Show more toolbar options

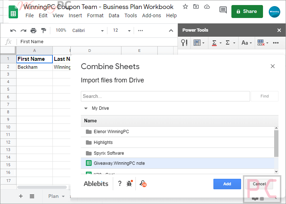point(140,31)
